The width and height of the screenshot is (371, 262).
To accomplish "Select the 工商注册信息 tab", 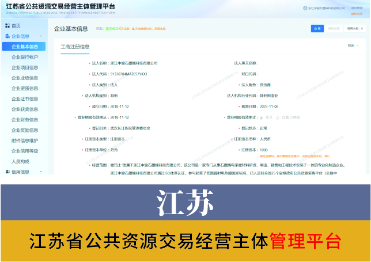I will [x=75, y=47].
